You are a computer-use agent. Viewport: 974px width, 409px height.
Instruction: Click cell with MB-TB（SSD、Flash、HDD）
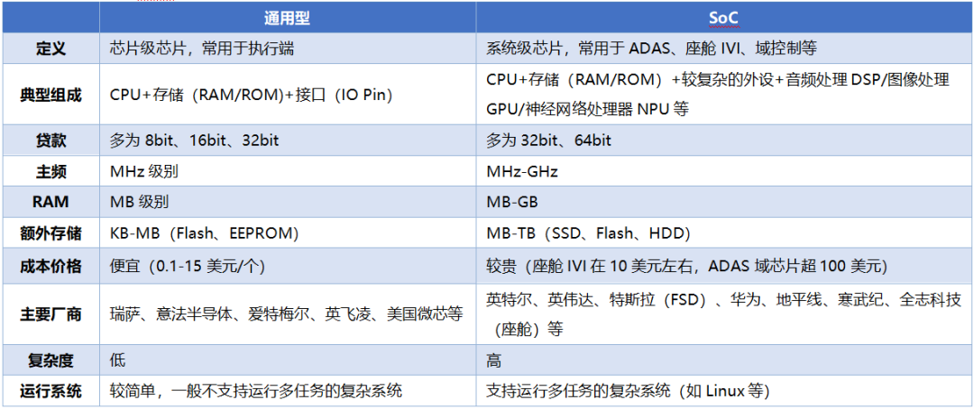pyautogui.click(x=723, y=233)
